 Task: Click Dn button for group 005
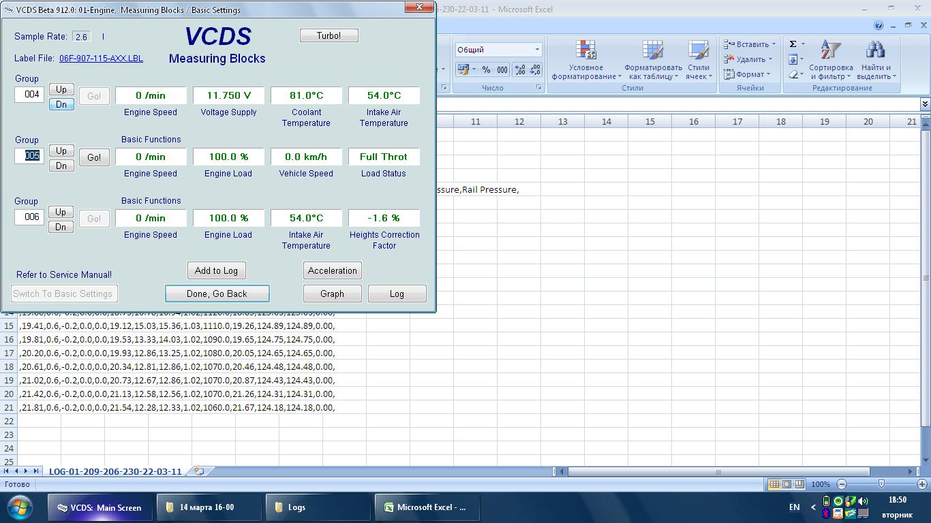click(61, 165)
